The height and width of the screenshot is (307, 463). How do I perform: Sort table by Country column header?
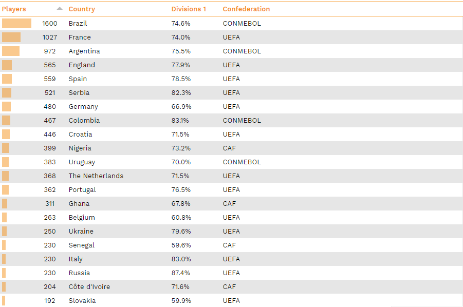click(x=82, y=9)
